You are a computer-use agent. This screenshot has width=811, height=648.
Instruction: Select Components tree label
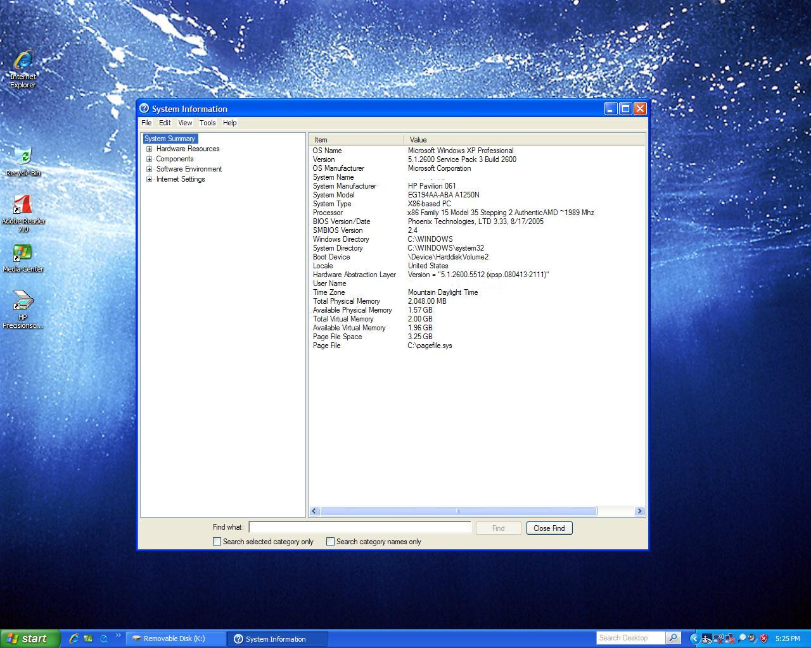(x=175, y=159)
